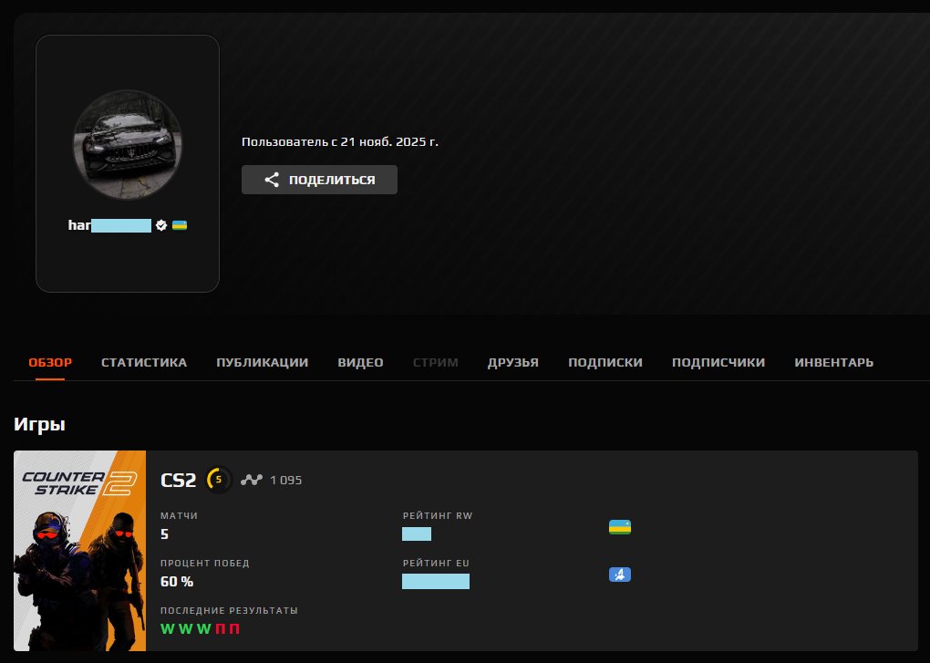Image resolution: width=930 pixels, height=663 pixels.
Task: Click the Maserati car profile avatar
Action: pyautogui.click(x=127, y=143)
